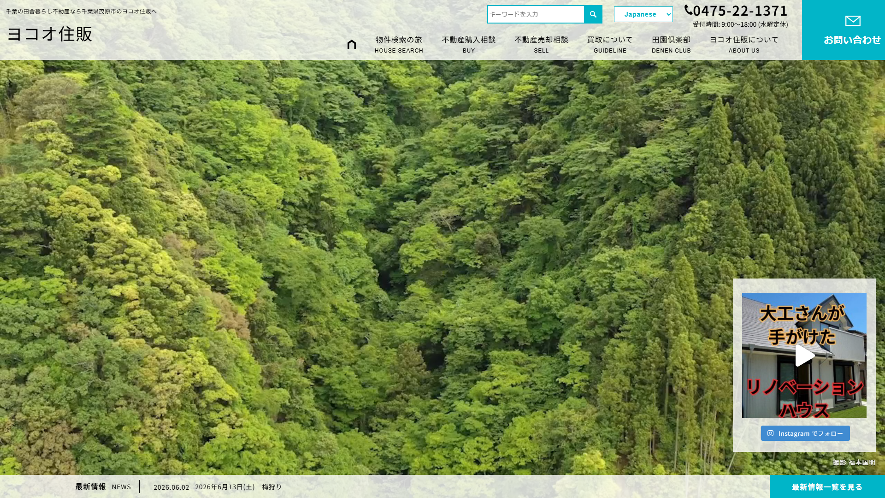The width and height of the screenshot is (885, 498).
Task: Click 最新情報一覧を見る button
Action: coord(827,487)
